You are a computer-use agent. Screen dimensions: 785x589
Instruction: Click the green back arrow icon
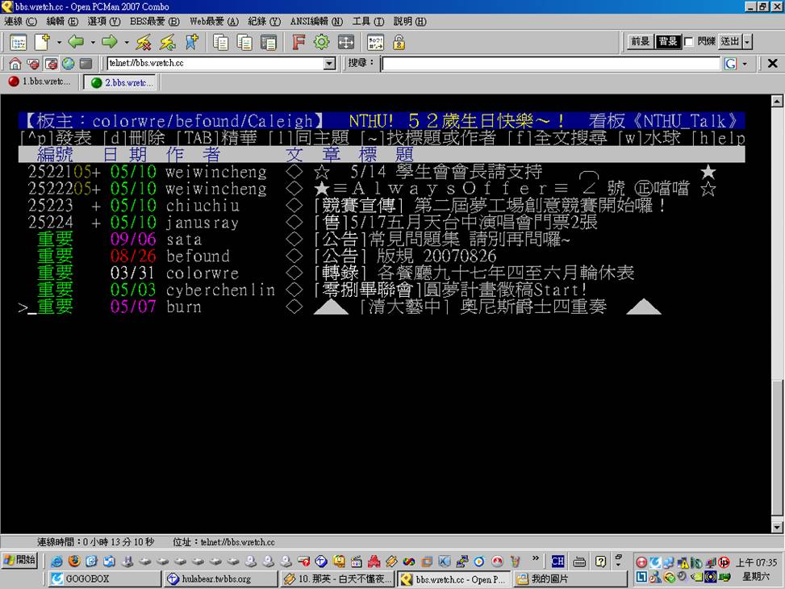pos(76,42)
